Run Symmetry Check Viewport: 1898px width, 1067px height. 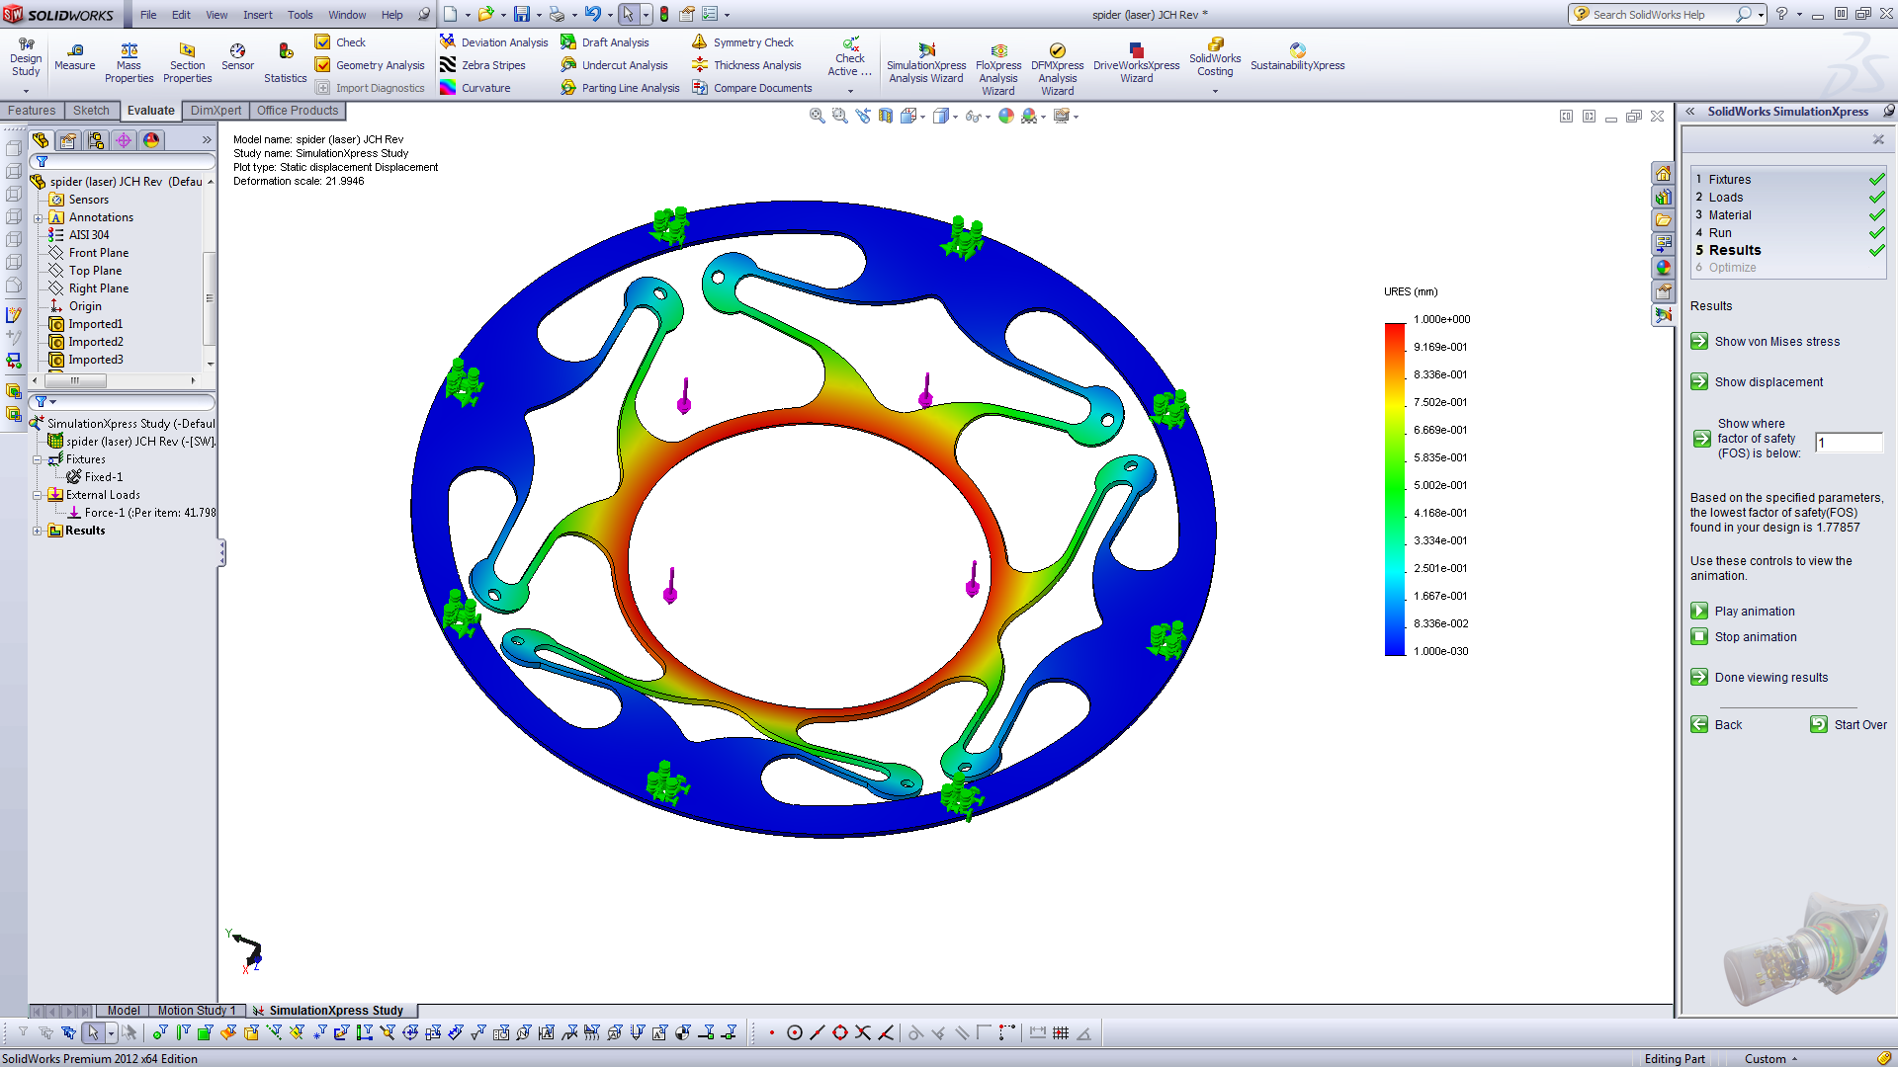click(742, 42)
